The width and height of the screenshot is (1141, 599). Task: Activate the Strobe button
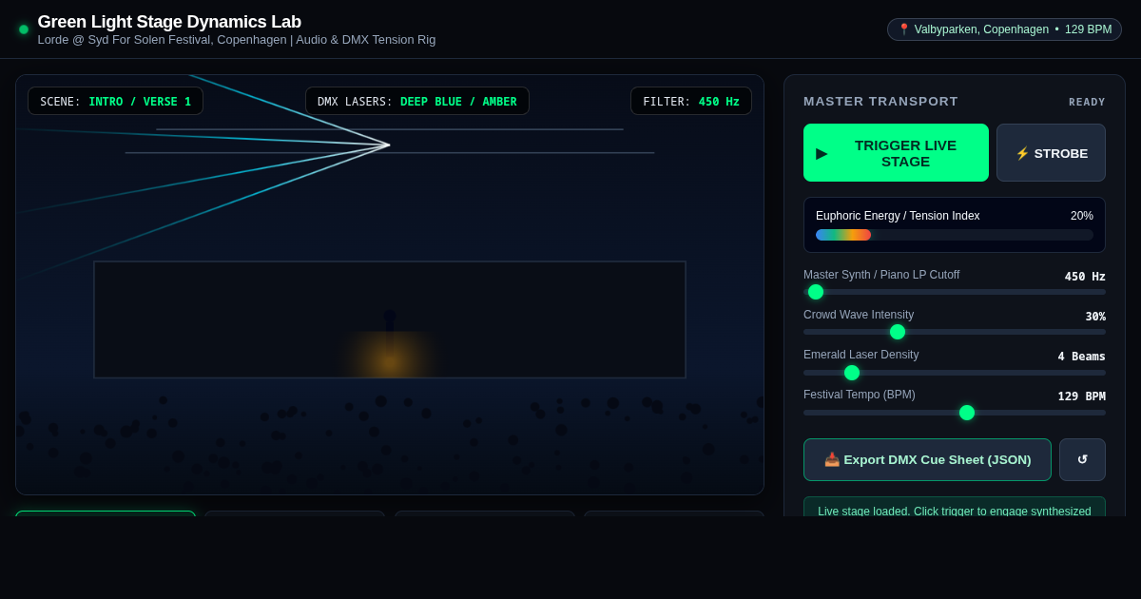click(x=1051, y=153)
